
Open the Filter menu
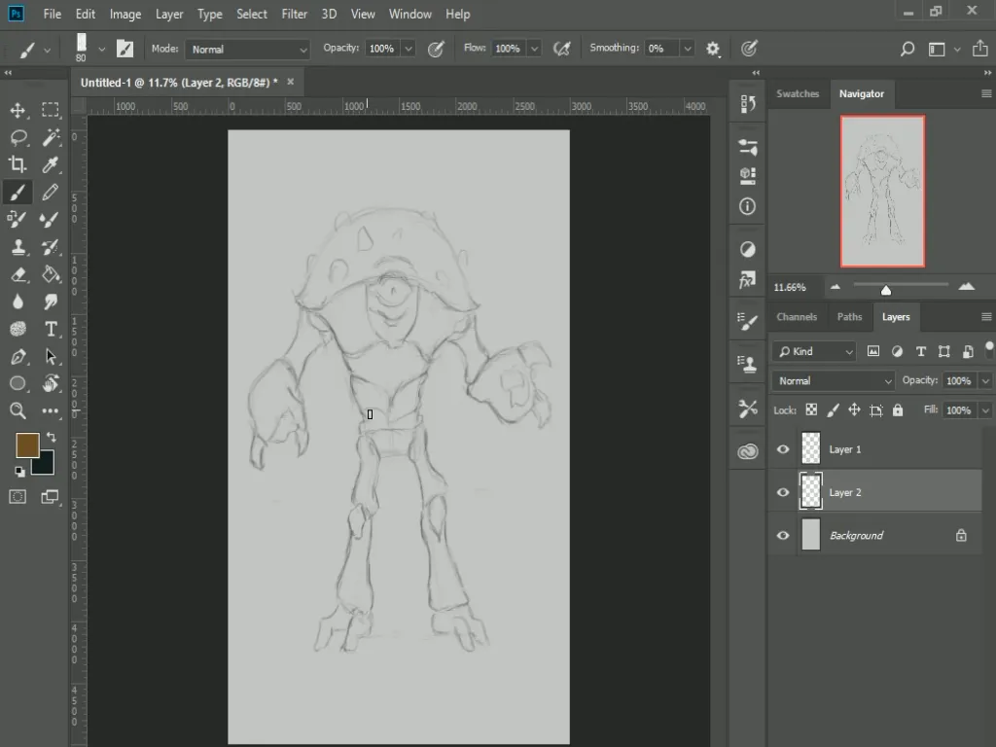(x=294, y=14)
